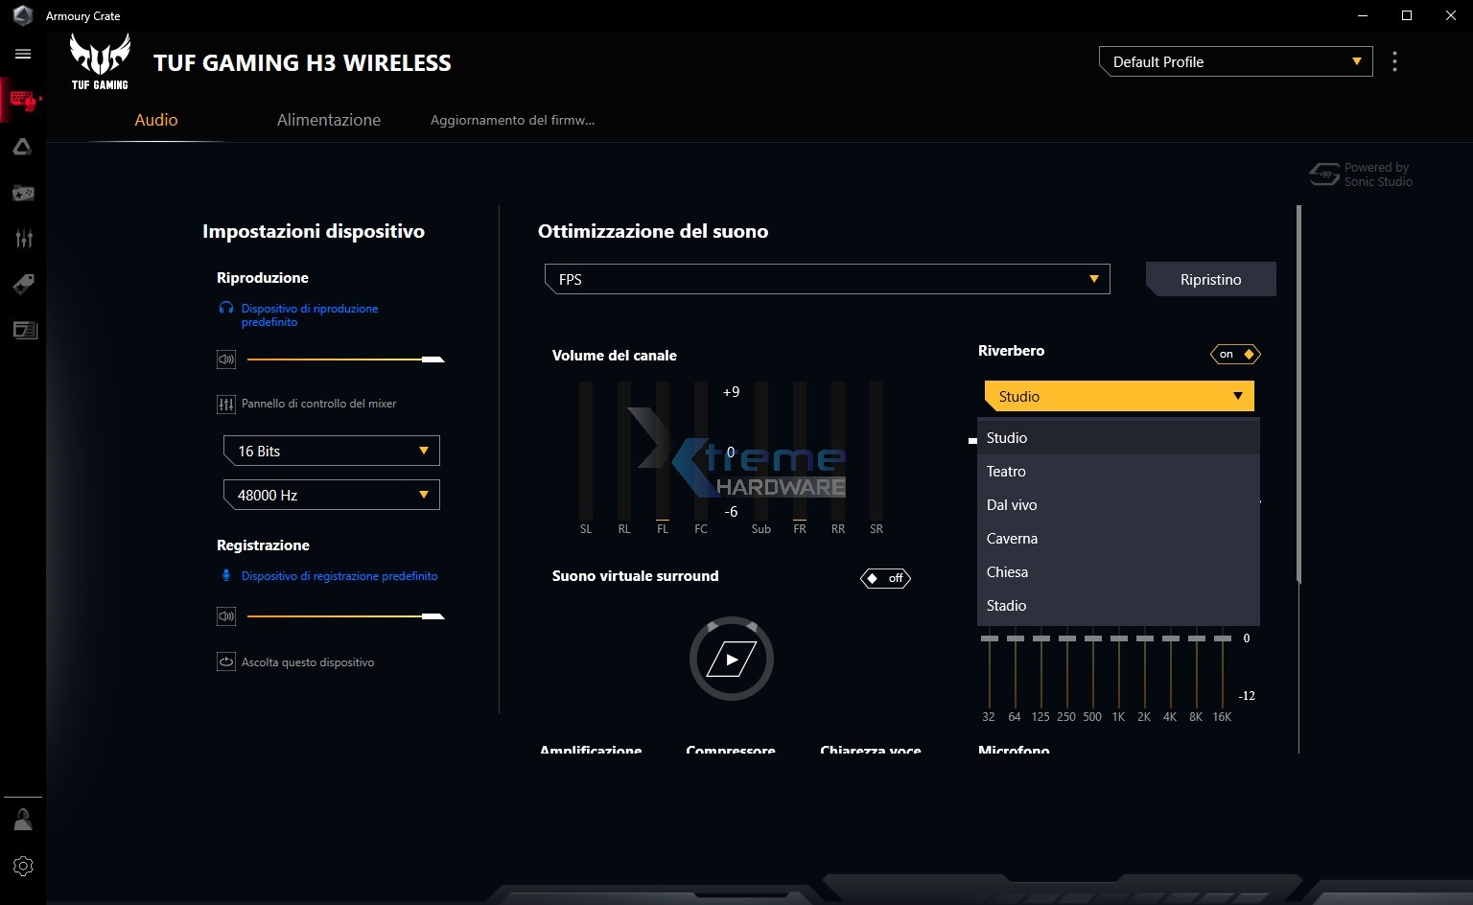The height and width of the screenshot is (905, 1473).
Task: Open the sidebar tuning sliders icon
Action: click(23, 239)
